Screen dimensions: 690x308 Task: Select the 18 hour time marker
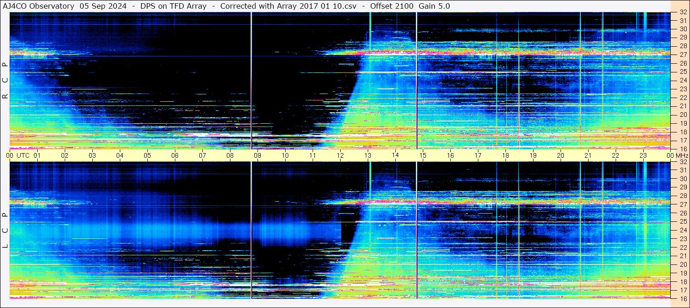[x=505, y=155]
